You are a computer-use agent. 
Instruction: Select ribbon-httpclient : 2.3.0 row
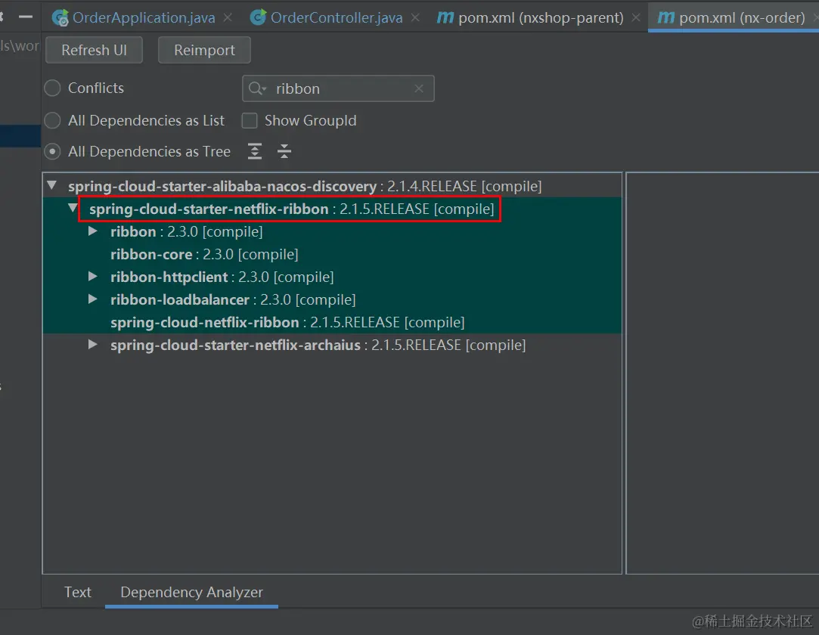tap(332, 277)
